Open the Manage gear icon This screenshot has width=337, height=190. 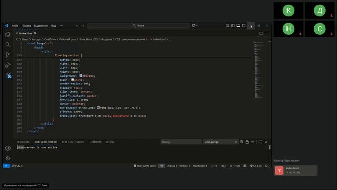pos(8,158)
